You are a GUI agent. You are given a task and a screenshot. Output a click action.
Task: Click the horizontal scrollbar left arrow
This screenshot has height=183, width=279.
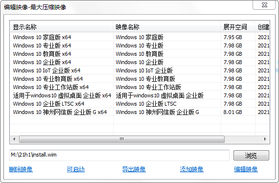(14, 139)
